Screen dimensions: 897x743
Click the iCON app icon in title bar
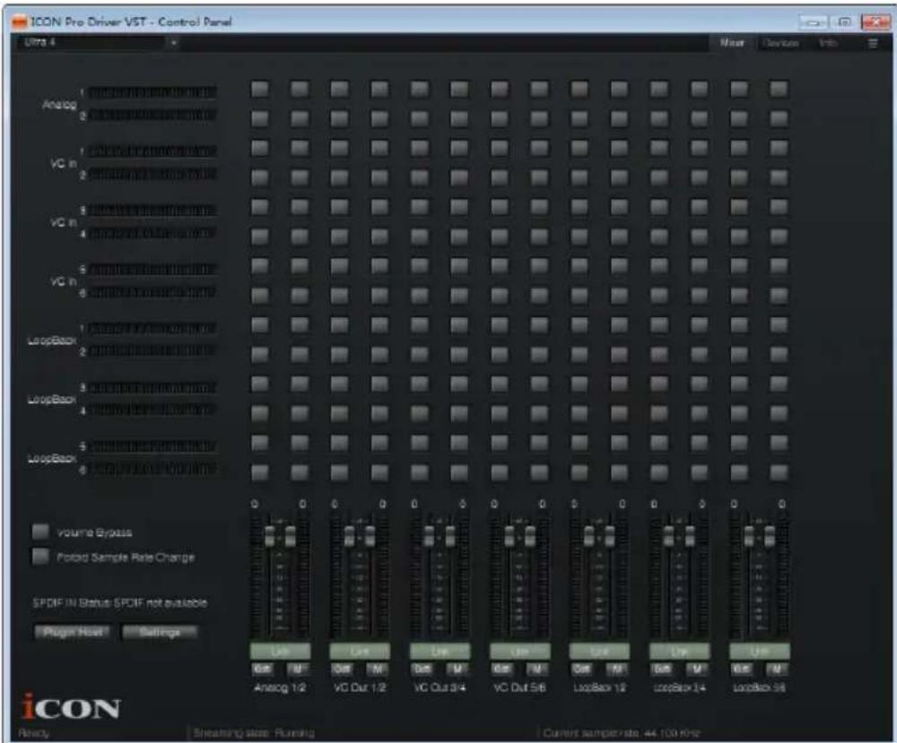(x=20, y=22)
